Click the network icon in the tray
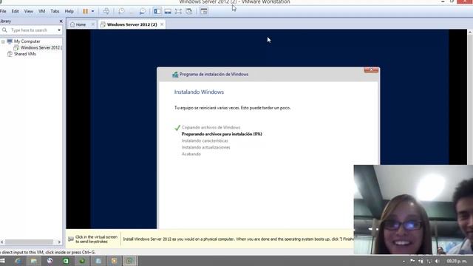Image resolution: width=473 pixels, height=266 pixels. coord(429,261)
